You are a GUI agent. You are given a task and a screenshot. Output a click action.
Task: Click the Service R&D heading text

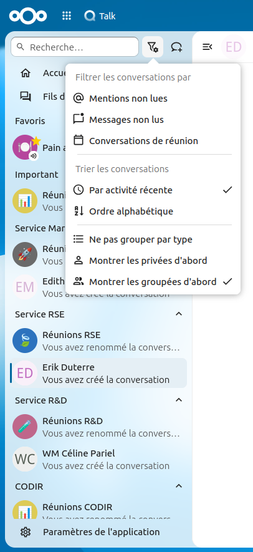coord(41,400)
